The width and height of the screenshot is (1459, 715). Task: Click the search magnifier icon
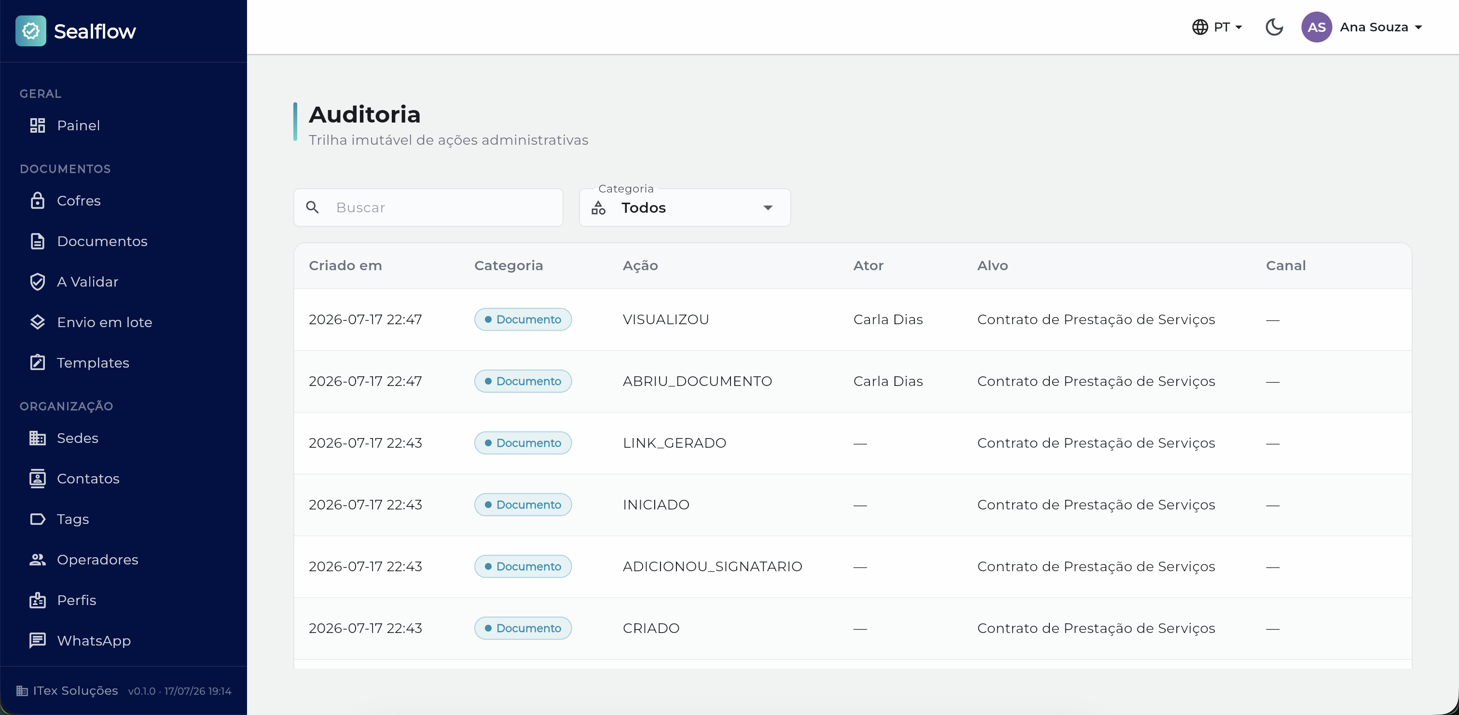(312, 207)
